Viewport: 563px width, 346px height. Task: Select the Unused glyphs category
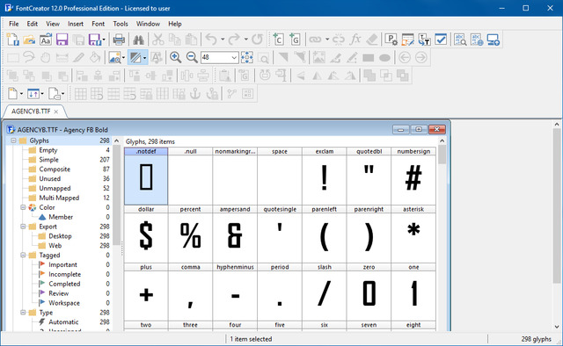click(x=50, y=178)
